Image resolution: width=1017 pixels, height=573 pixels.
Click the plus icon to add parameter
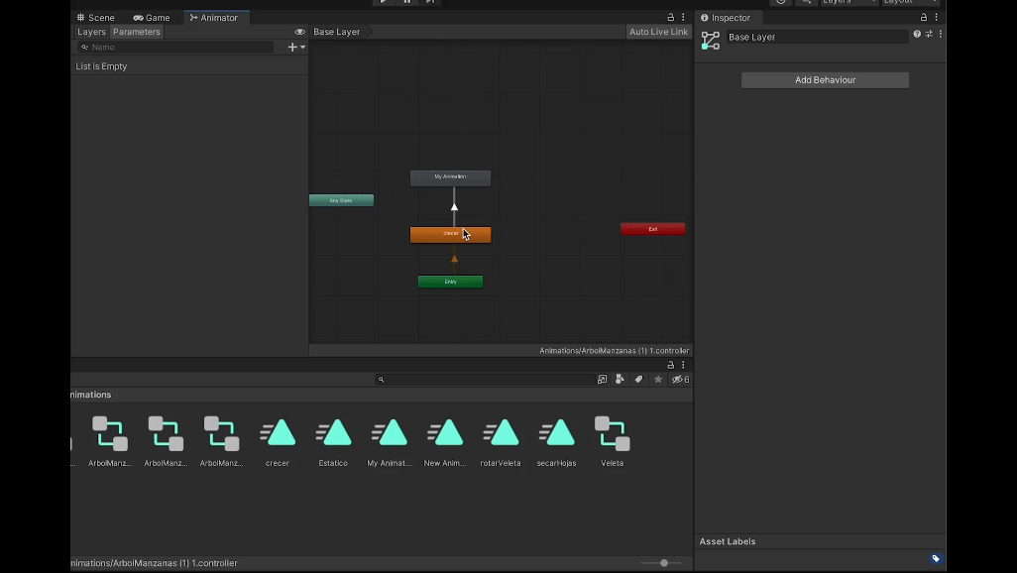(292, 47)
